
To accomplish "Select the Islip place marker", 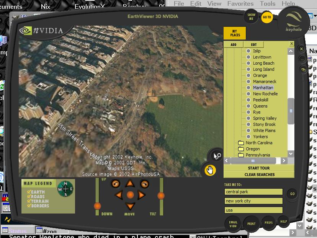I will tap(248, 51).
